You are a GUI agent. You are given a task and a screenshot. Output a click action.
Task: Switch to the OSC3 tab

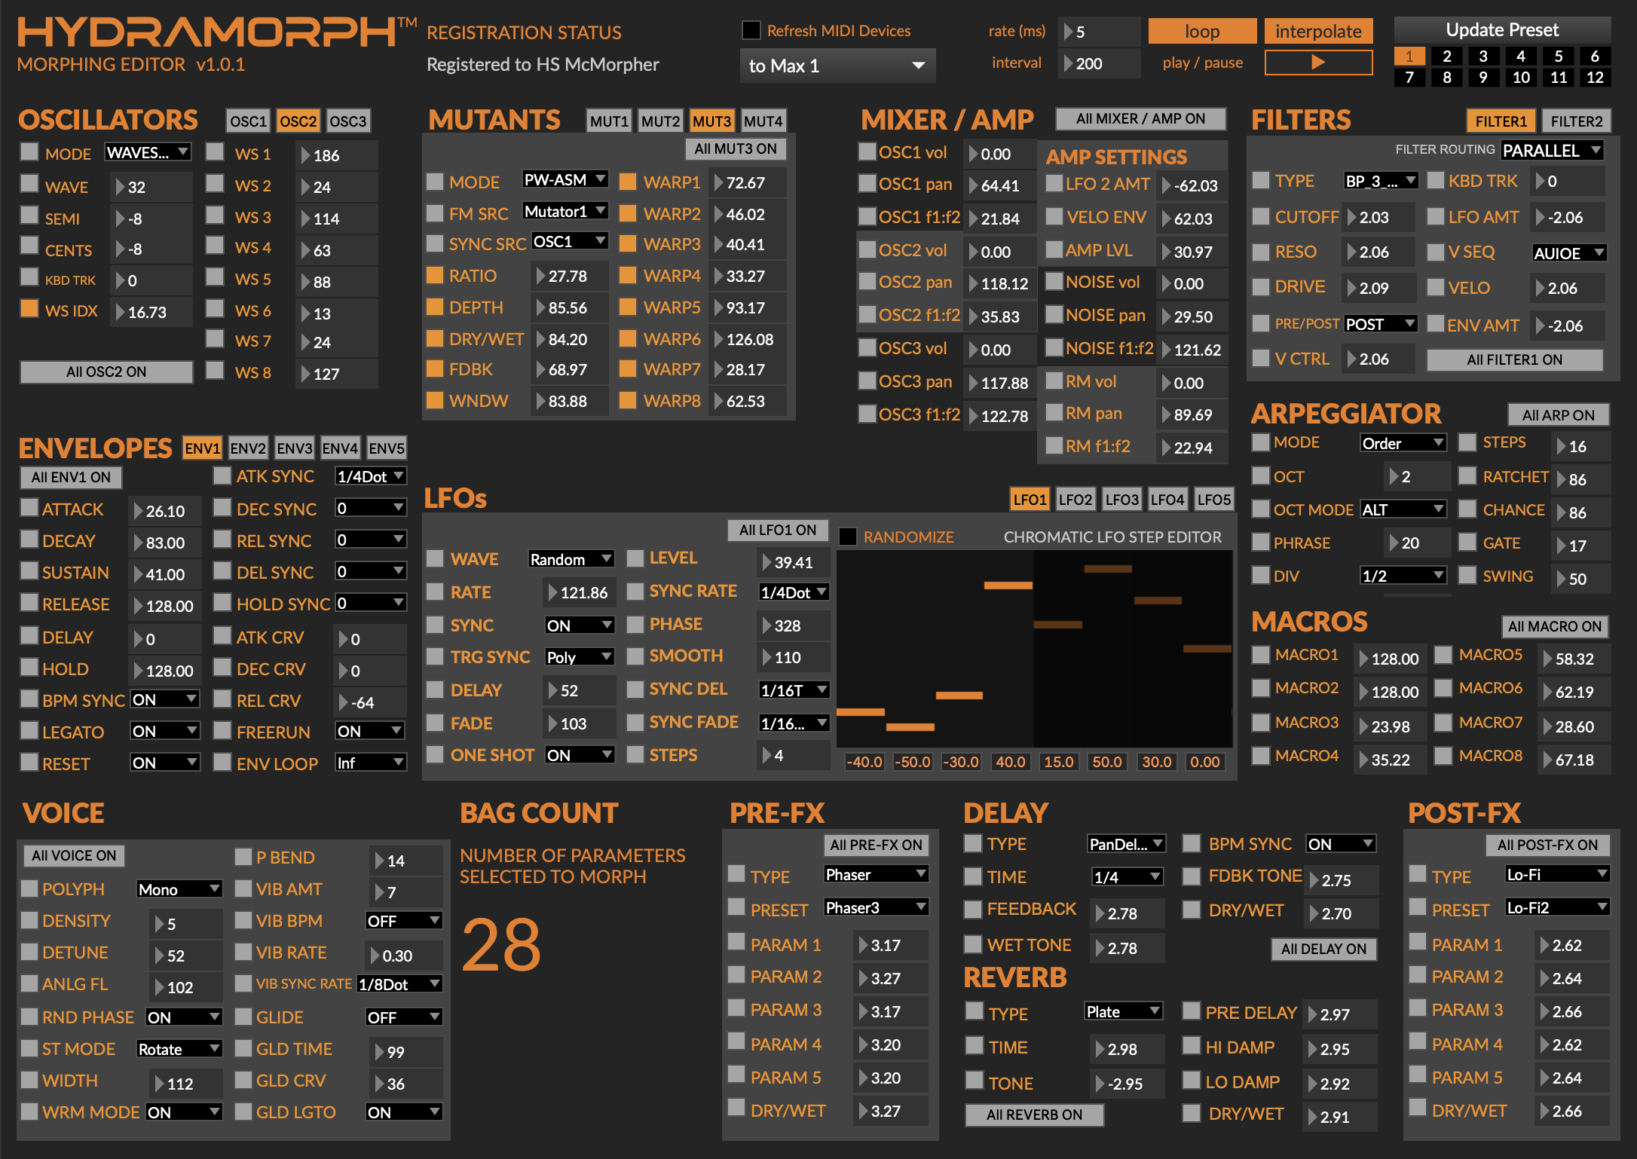coord(348,121)
